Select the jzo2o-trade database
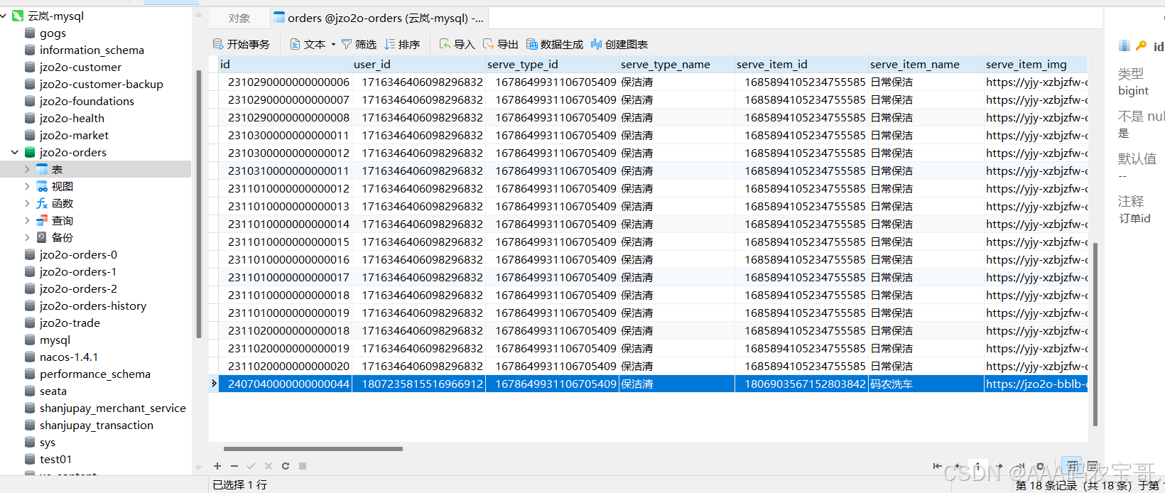 tap(63, 323)
